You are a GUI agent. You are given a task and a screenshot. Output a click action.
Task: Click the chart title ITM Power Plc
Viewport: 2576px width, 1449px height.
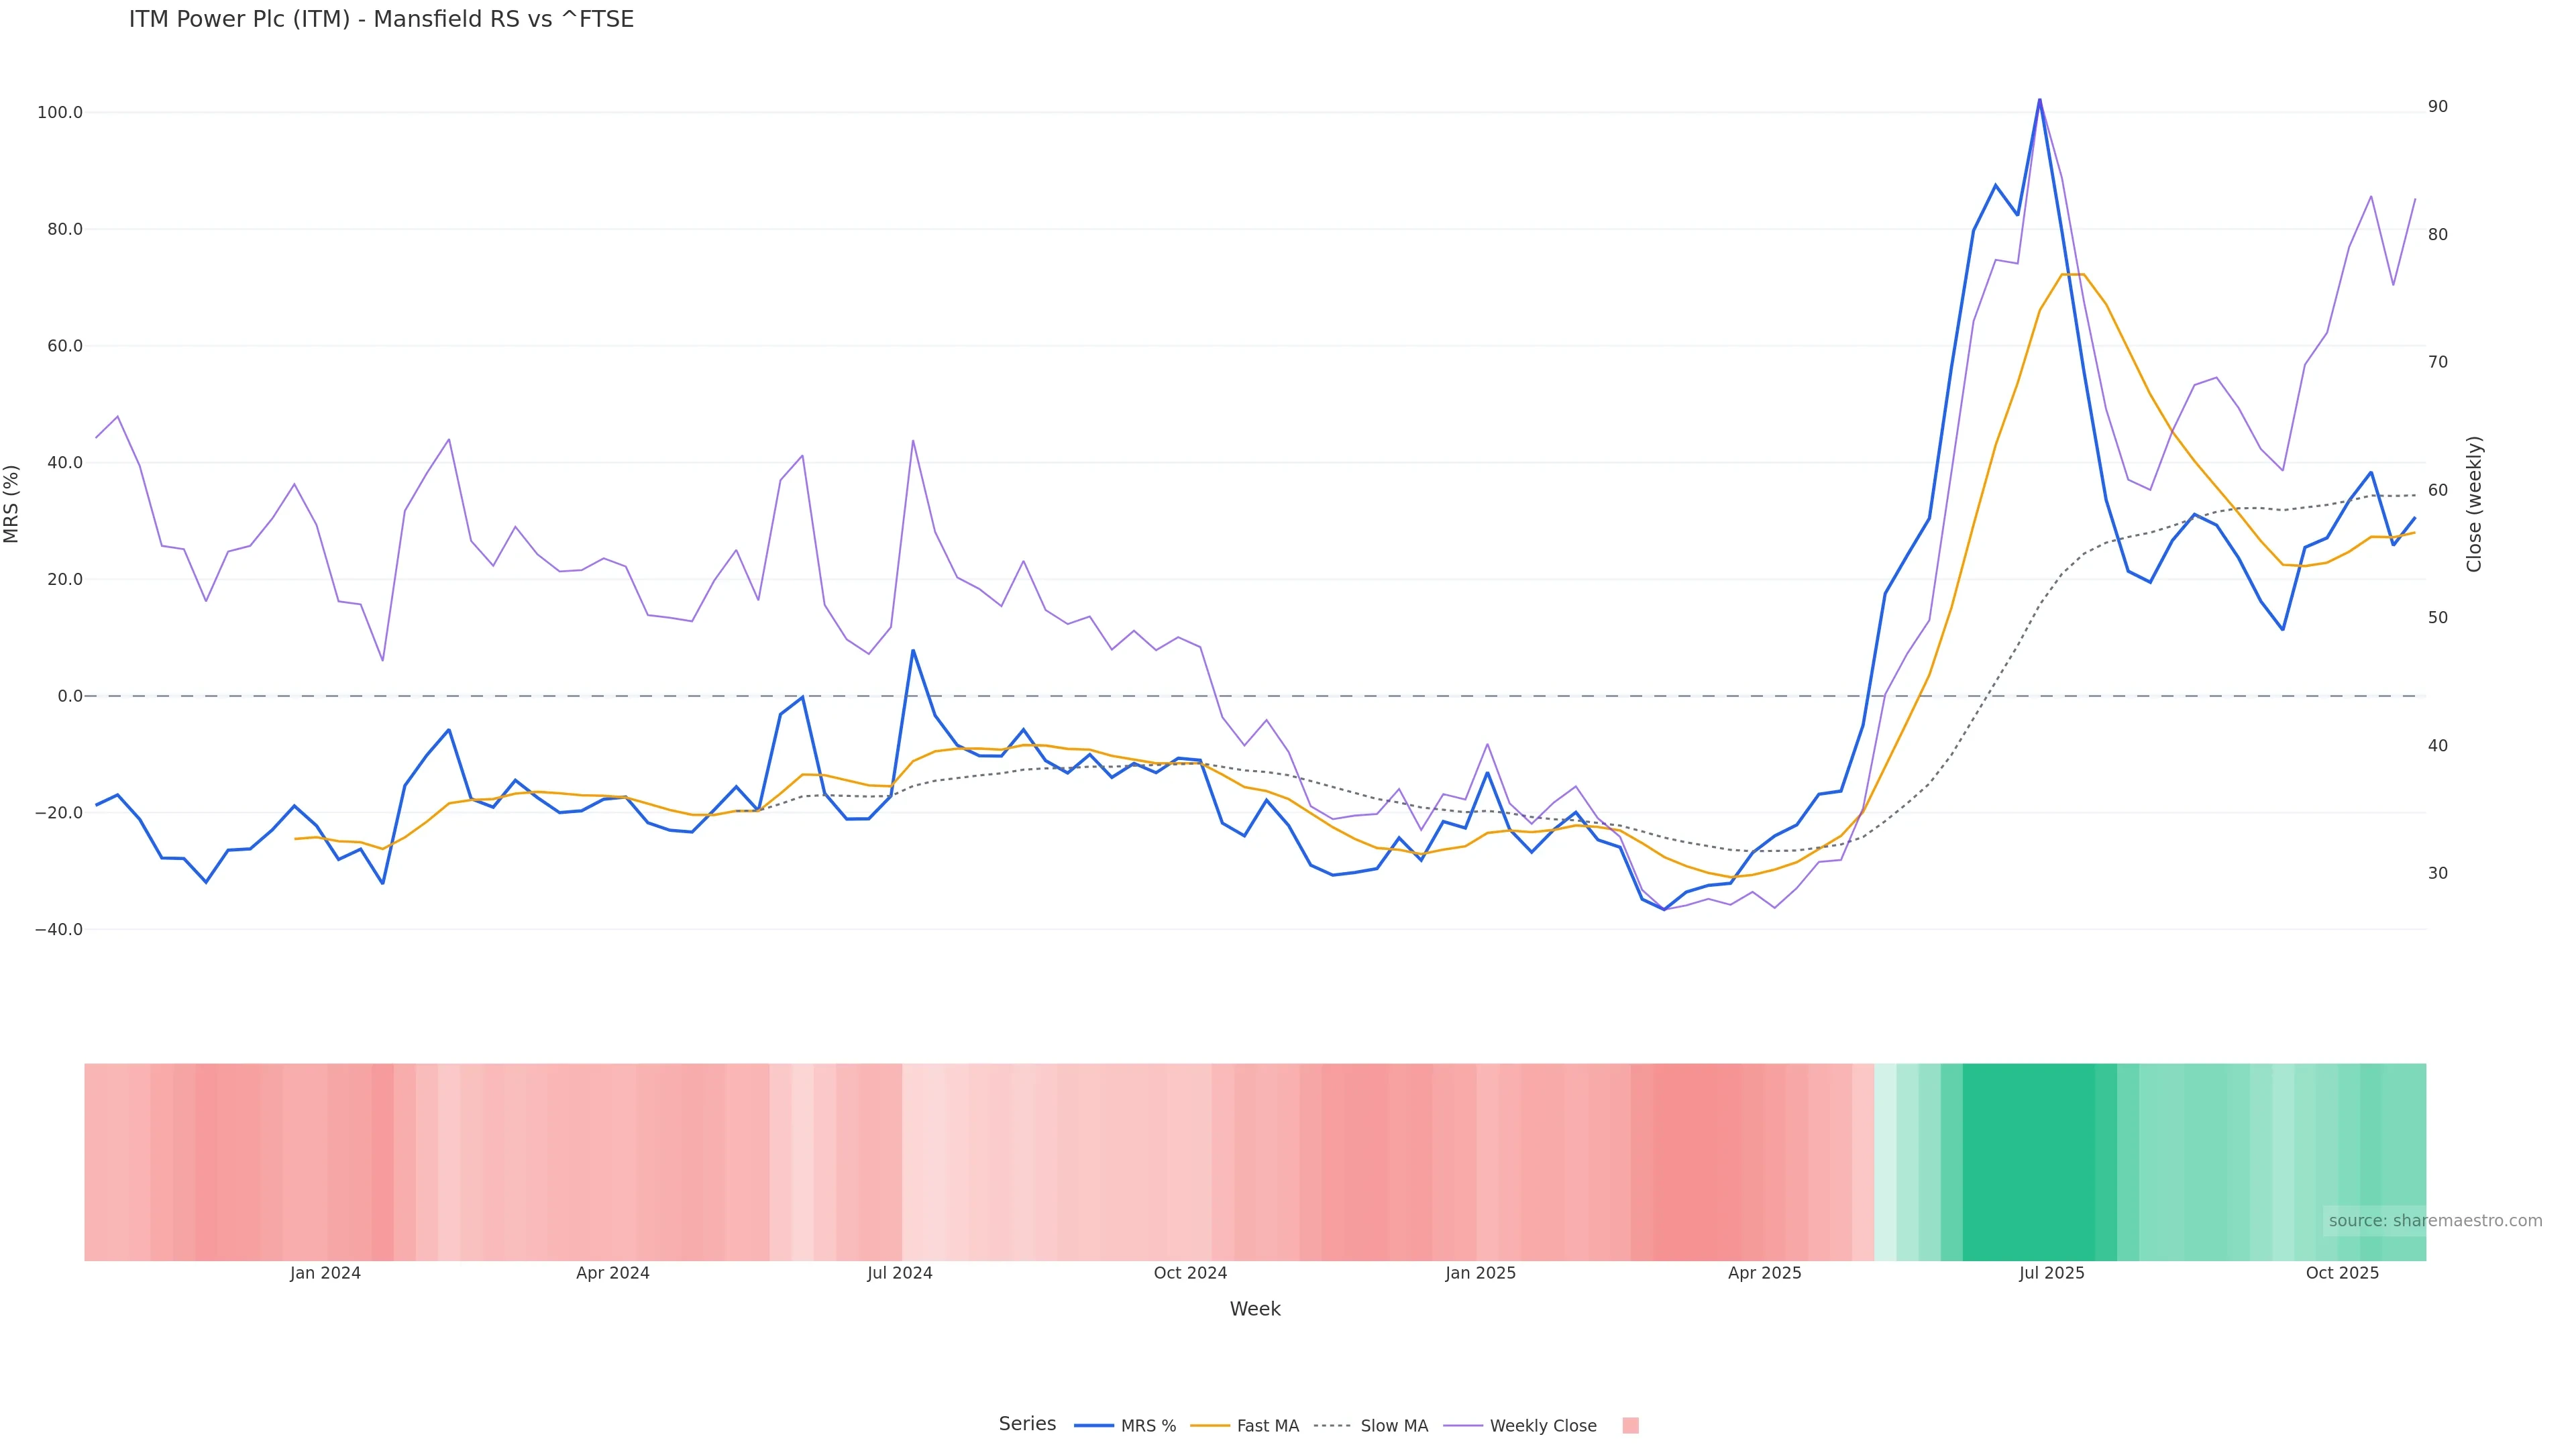[381, 20]
